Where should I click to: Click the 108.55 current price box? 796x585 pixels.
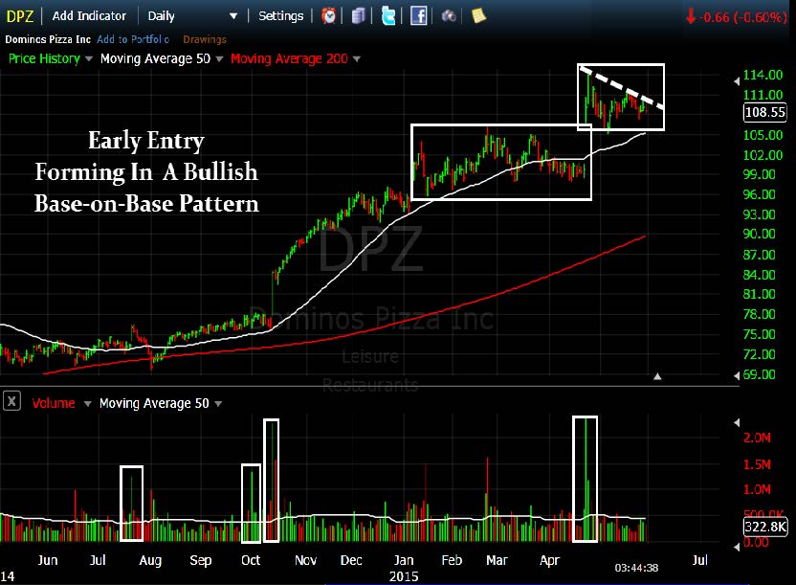765,112
